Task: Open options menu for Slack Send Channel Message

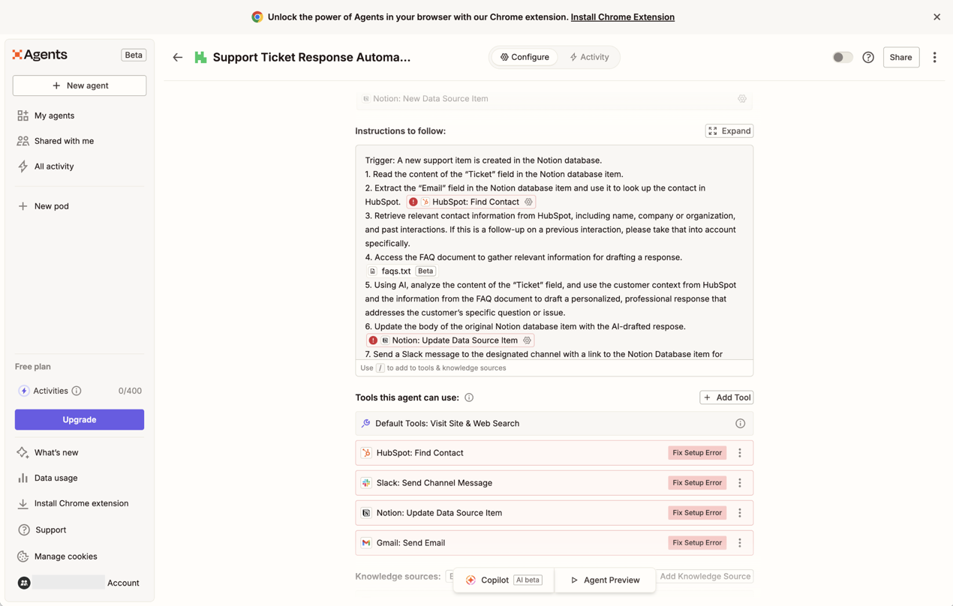Action: (740, 483)
